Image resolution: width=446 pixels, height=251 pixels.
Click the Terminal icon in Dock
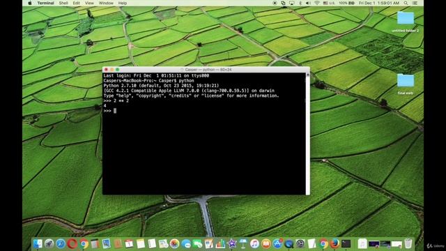[346, 243]
